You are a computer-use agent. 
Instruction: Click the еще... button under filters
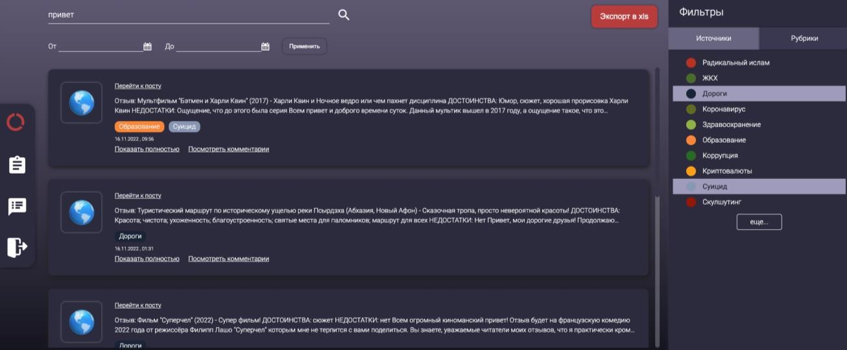click(759, 222)
